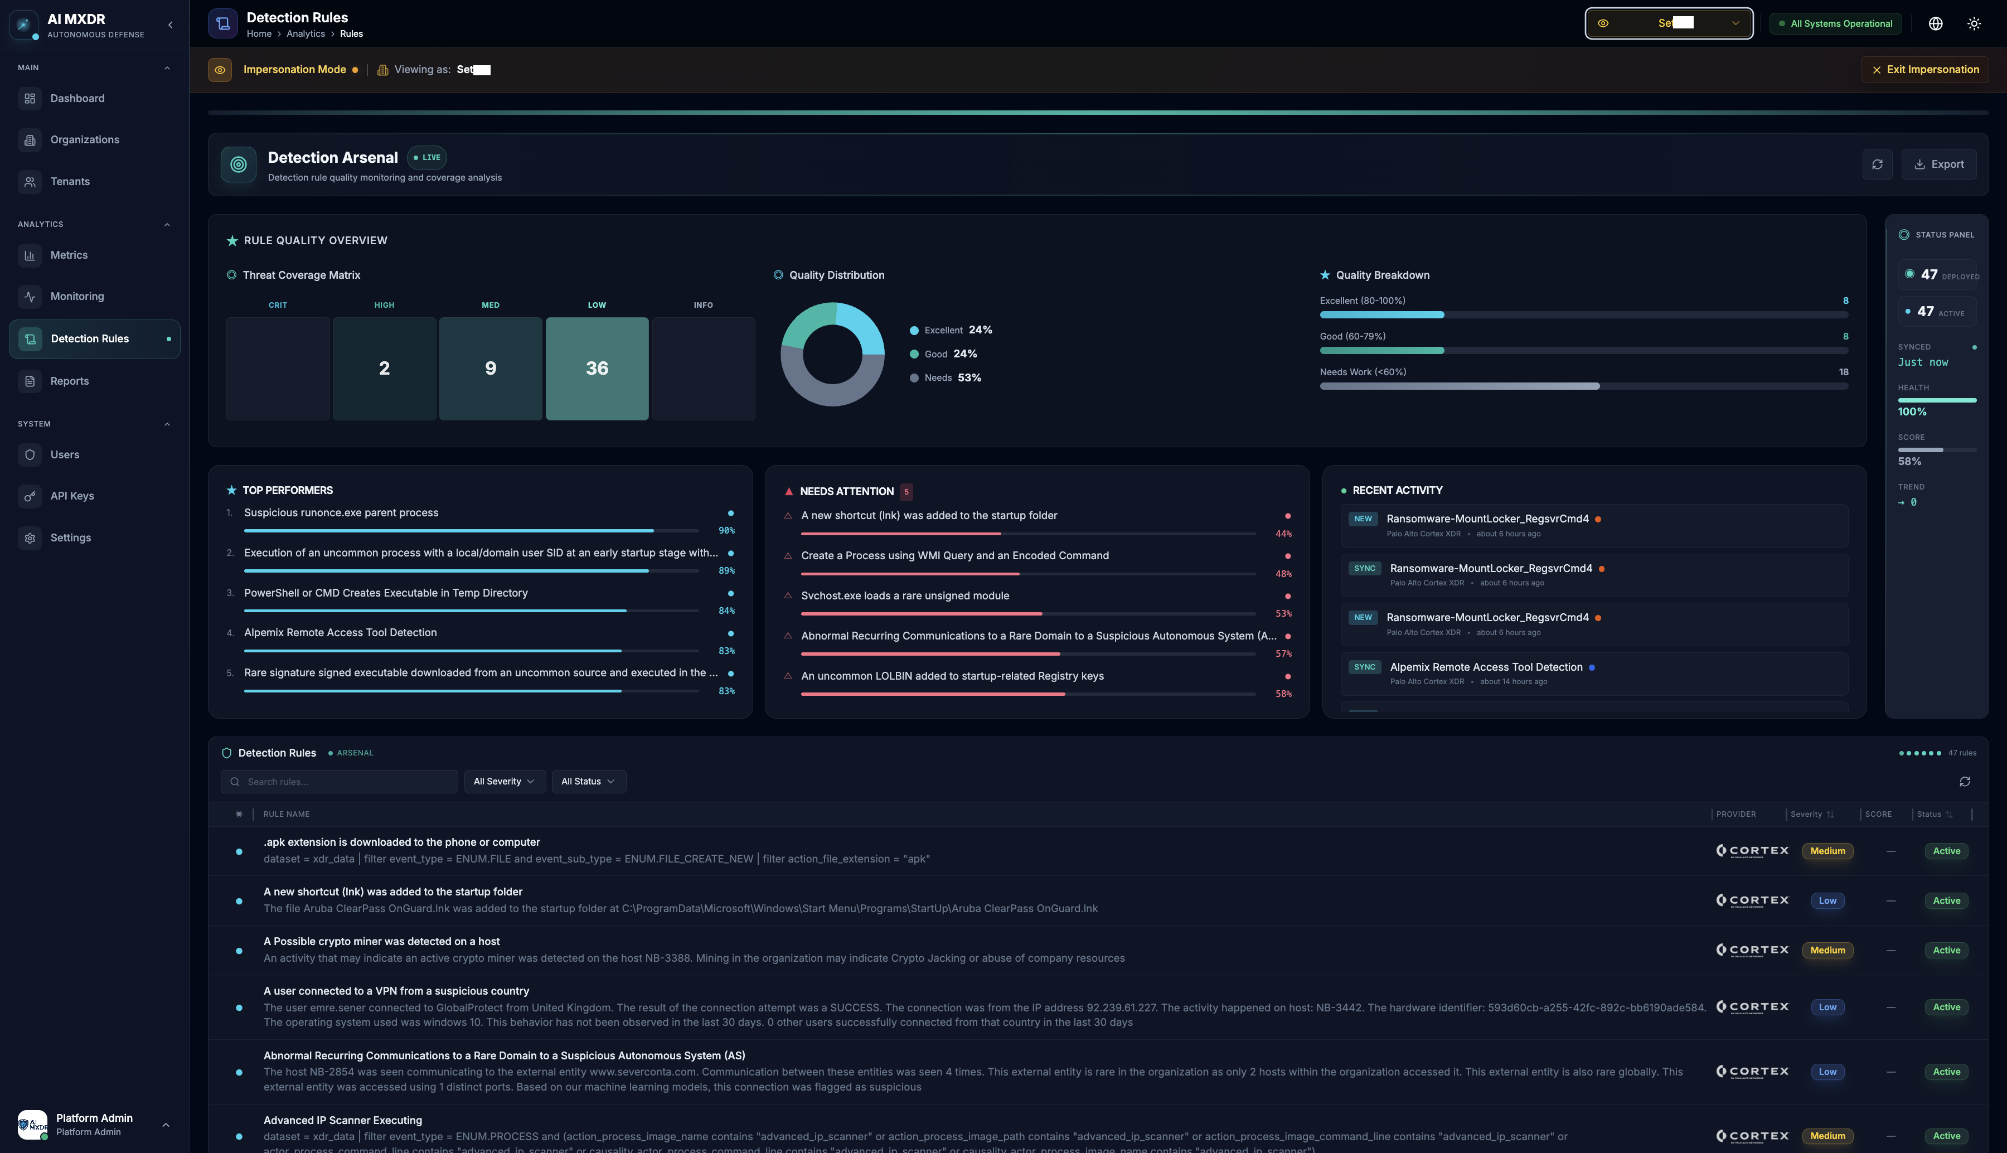
Task: Go to Analytics breadcrumb
Action: (306, 33)
